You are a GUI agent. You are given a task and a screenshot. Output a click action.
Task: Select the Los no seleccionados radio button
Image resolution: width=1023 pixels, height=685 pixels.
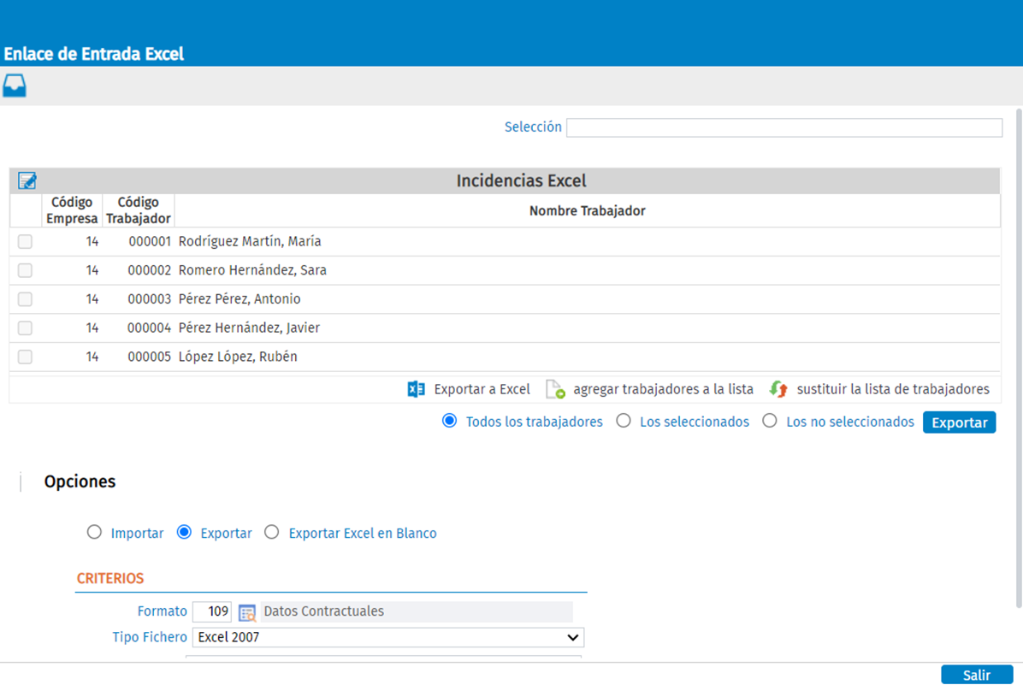click(x=770, y=421)
